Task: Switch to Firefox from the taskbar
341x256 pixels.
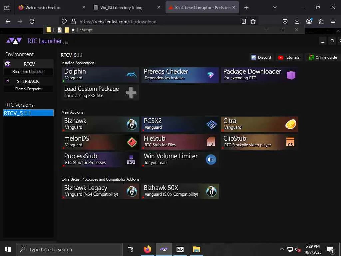Action: pyautogui.click(x=148, y=249)
